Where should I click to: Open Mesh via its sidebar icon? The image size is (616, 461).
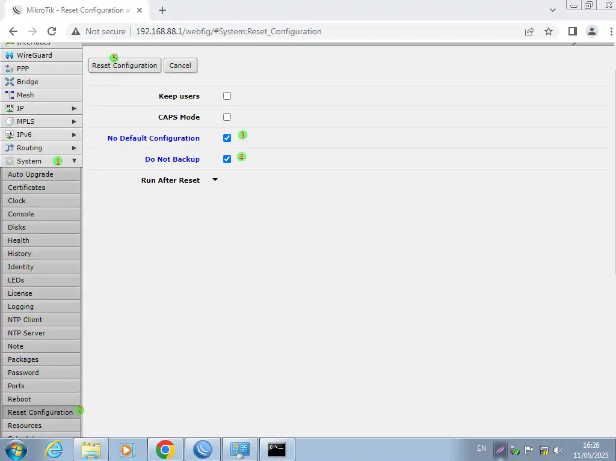point(10,95)
